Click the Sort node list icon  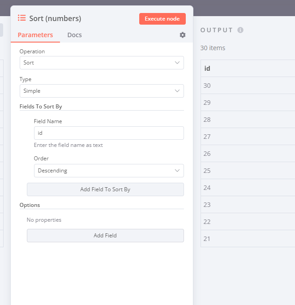(x=21, y=18)
